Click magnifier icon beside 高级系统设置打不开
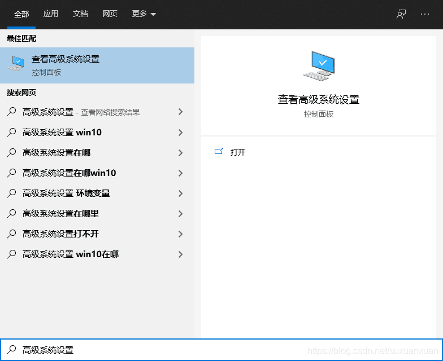The height and width of the screenshot is (361, 443). click(11, 234)
